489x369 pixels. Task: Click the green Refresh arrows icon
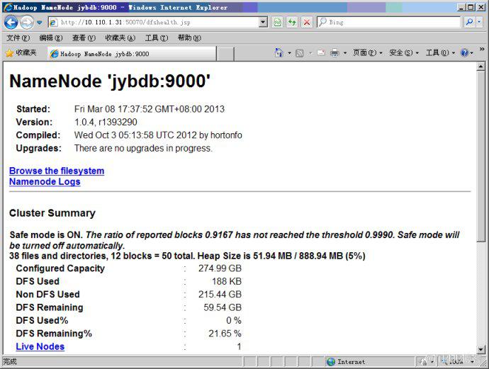(292, 22)
